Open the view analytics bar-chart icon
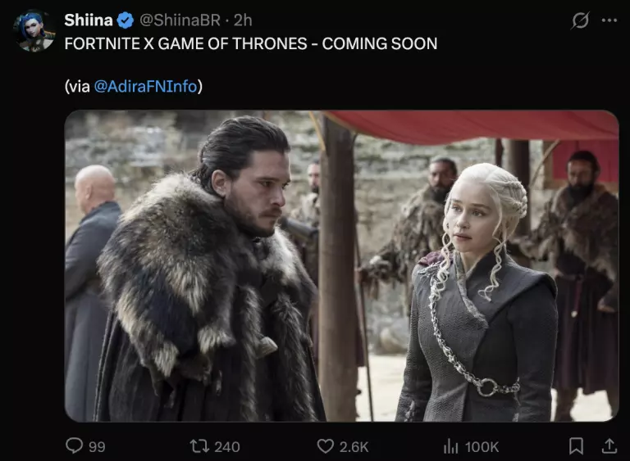This screenshot has height=461, width=630. pyautogui.click(x=451, y=446)
